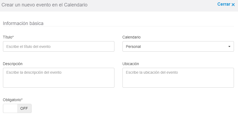Click the Título* field label

[x=8, y=37]
